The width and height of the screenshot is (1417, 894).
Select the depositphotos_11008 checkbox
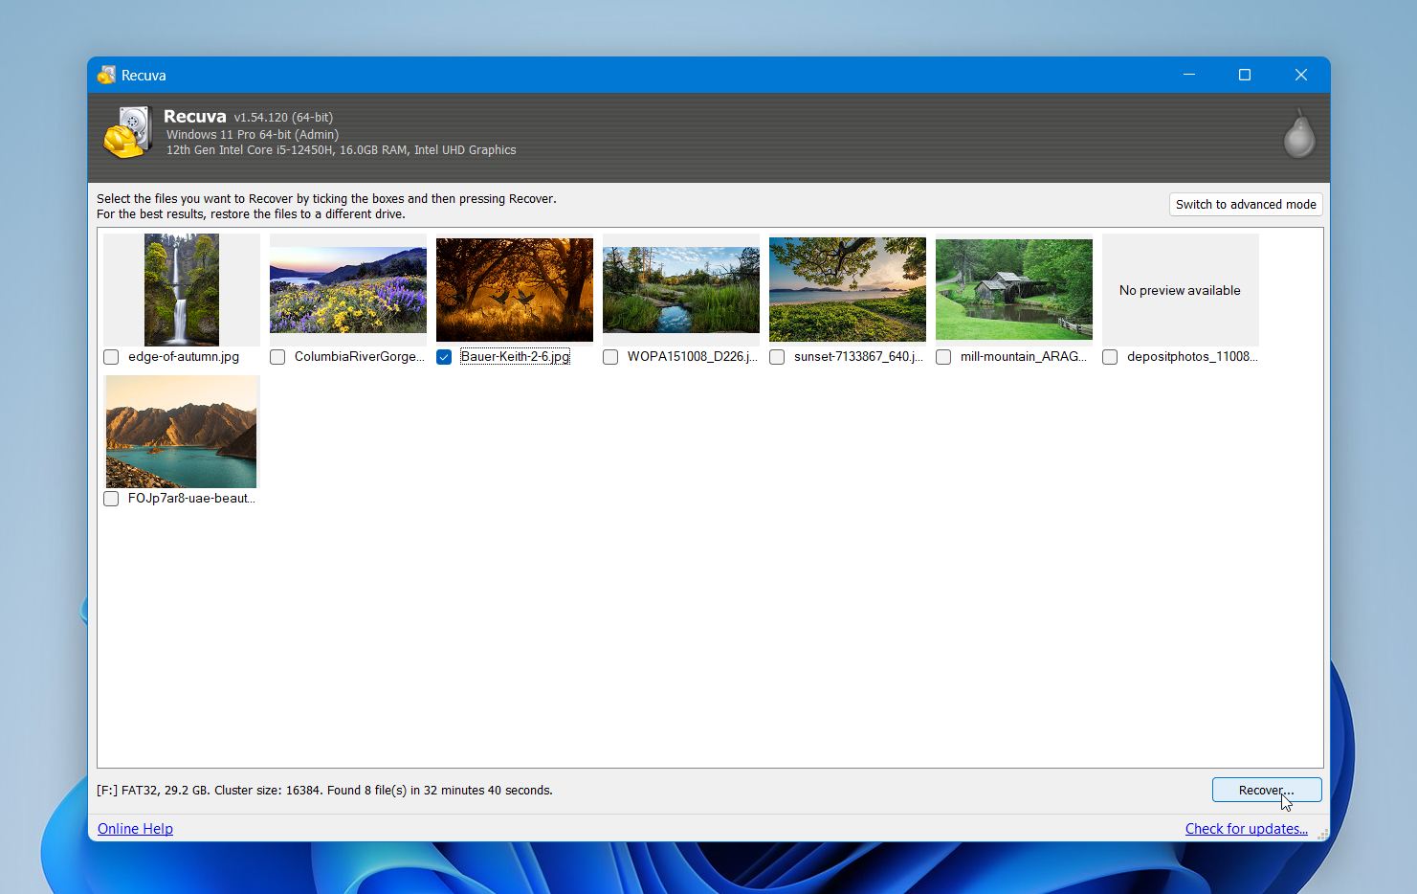pos(1110,357)
